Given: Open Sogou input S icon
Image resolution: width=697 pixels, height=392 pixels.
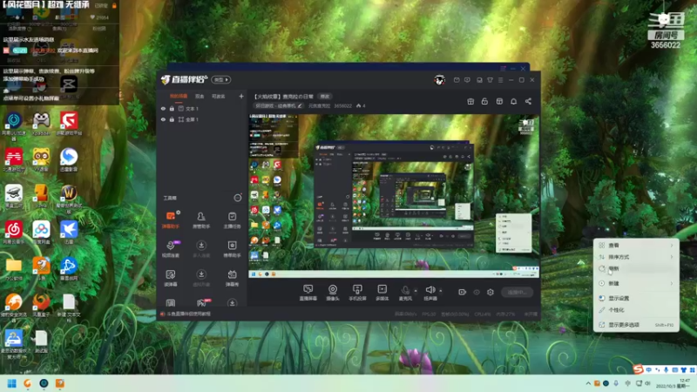Looking at the screenshot, I should click(x=638, y=369).
